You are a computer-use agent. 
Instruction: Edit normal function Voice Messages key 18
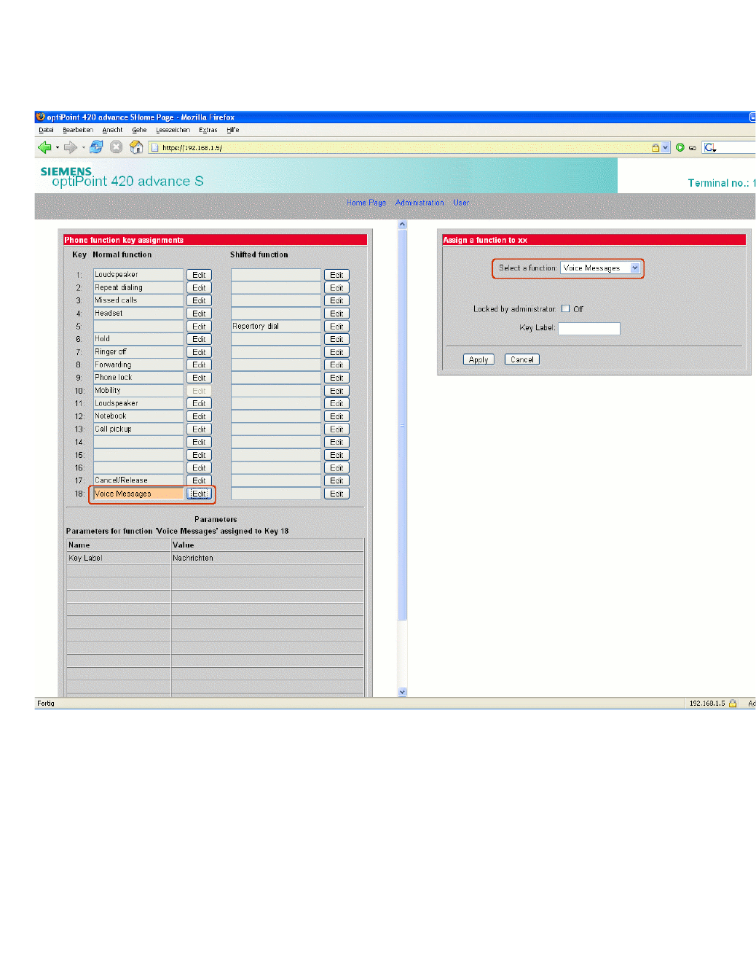(x=199, y=494)
